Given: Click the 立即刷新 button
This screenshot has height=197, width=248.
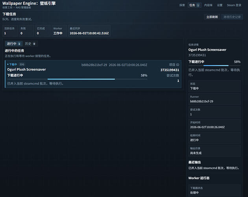Looking at the screenshot, I should [212, 17].
